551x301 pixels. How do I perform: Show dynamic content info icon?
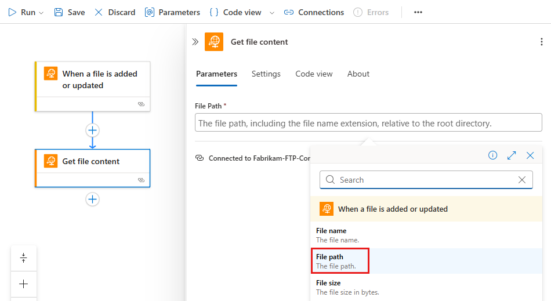tap(492, 155)
